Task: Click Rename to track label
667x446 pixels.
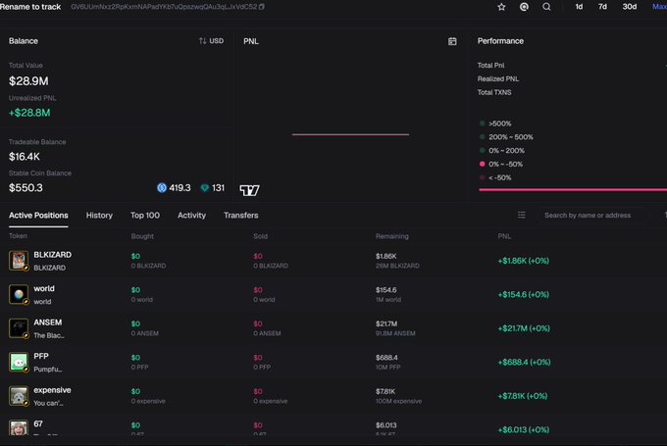Action: coord(30,7)
